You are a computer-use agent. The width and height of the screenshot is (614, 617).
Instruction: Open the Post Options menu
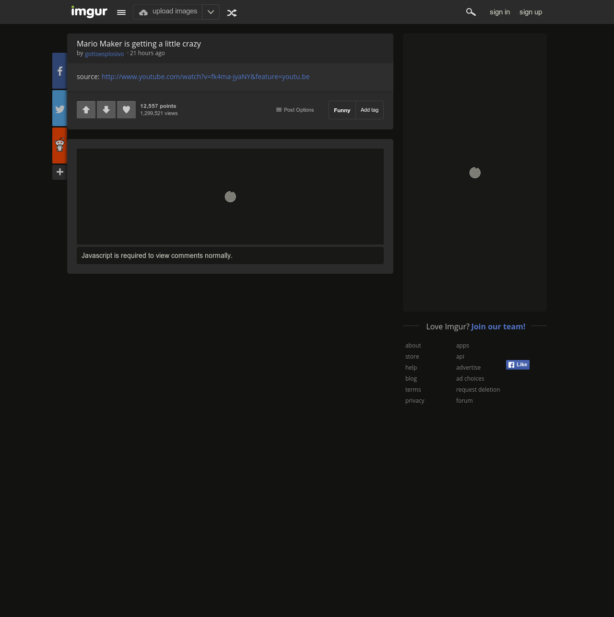click(x=295, y=110)
